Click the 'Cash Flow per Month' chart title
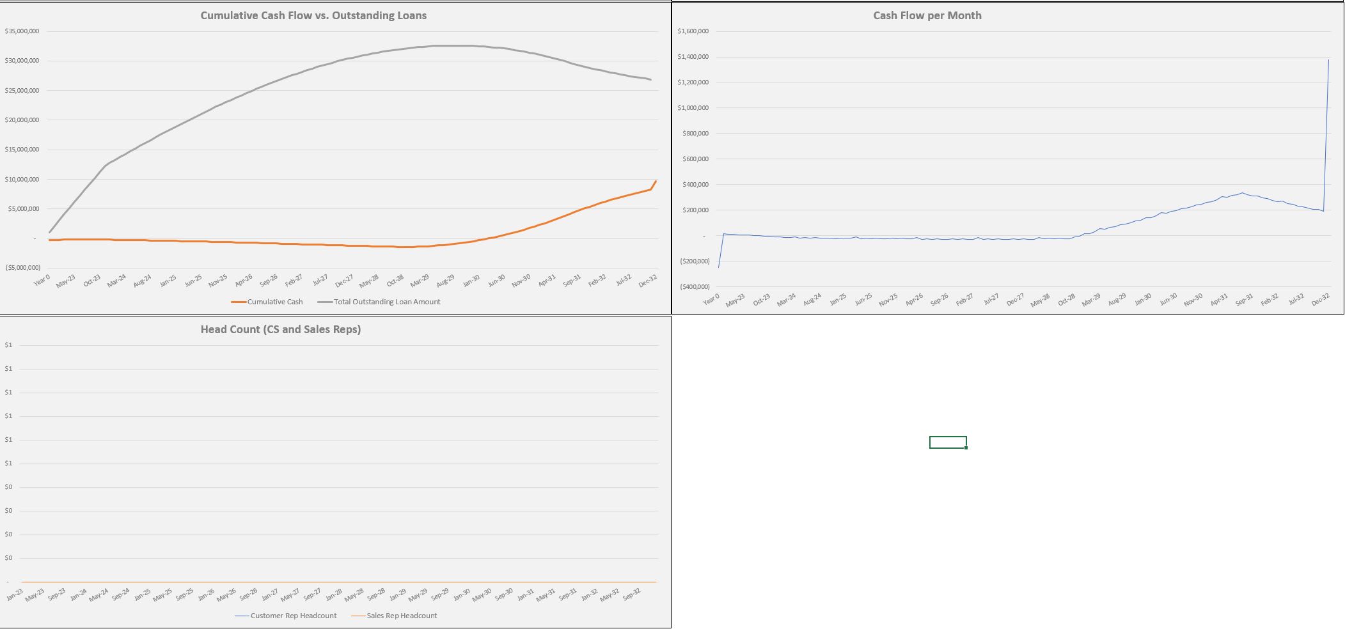The width and height of the screenshot is (1345, 638). [927, 15]
